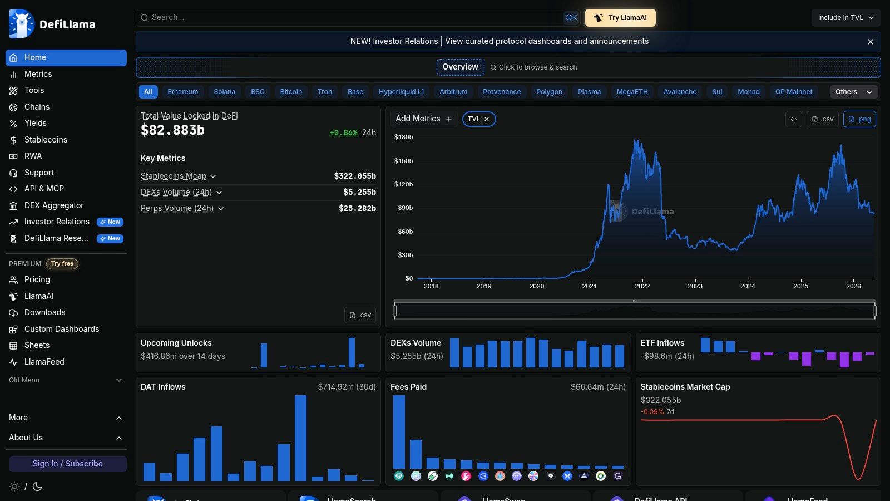Download the chart as .png
Image resolution: width=890 pixels, height=501 pixels.
tap(859, 119)
